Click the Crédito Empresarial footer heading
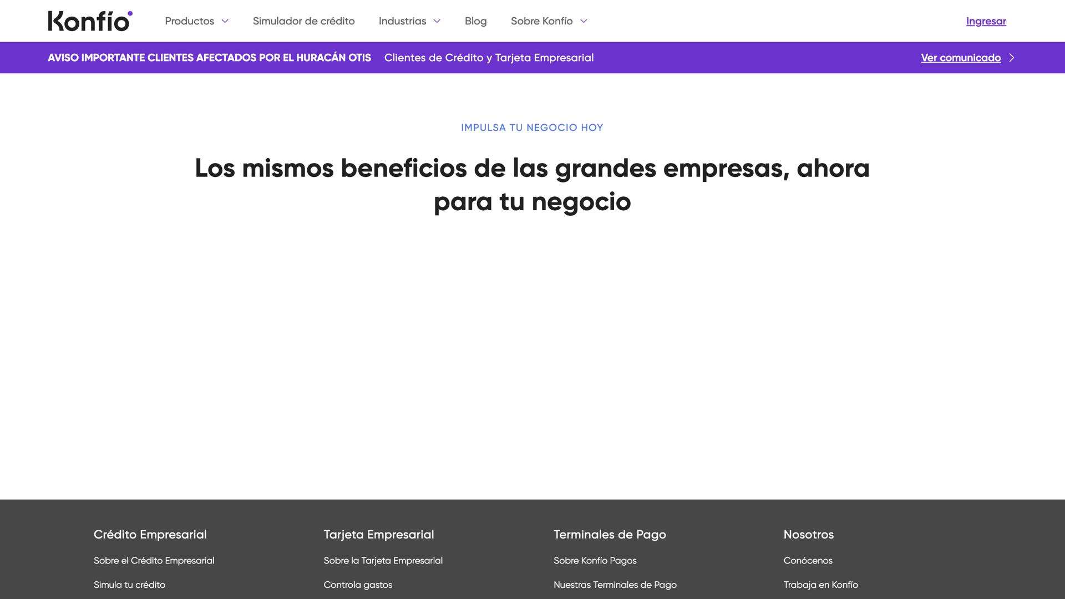 (150, 535)
